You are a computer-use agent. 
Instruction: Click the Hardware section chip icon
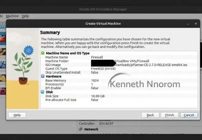[x=43, y=76]
